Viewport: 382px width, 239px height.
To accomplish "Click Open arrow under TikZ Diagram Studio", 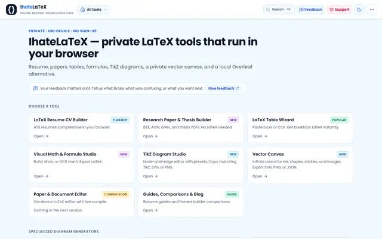I will click(x=150, y=176).
